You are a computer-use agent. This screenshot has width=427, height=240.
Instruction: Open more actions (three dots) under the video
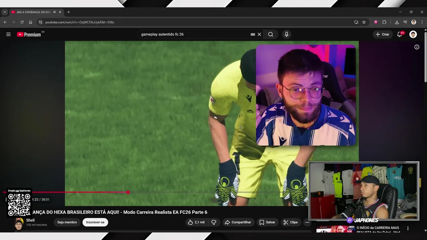coord(307,222)
